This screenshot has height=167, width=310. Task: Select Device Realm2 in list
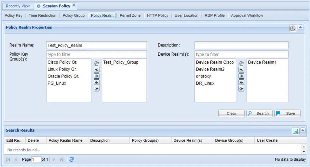215,69
